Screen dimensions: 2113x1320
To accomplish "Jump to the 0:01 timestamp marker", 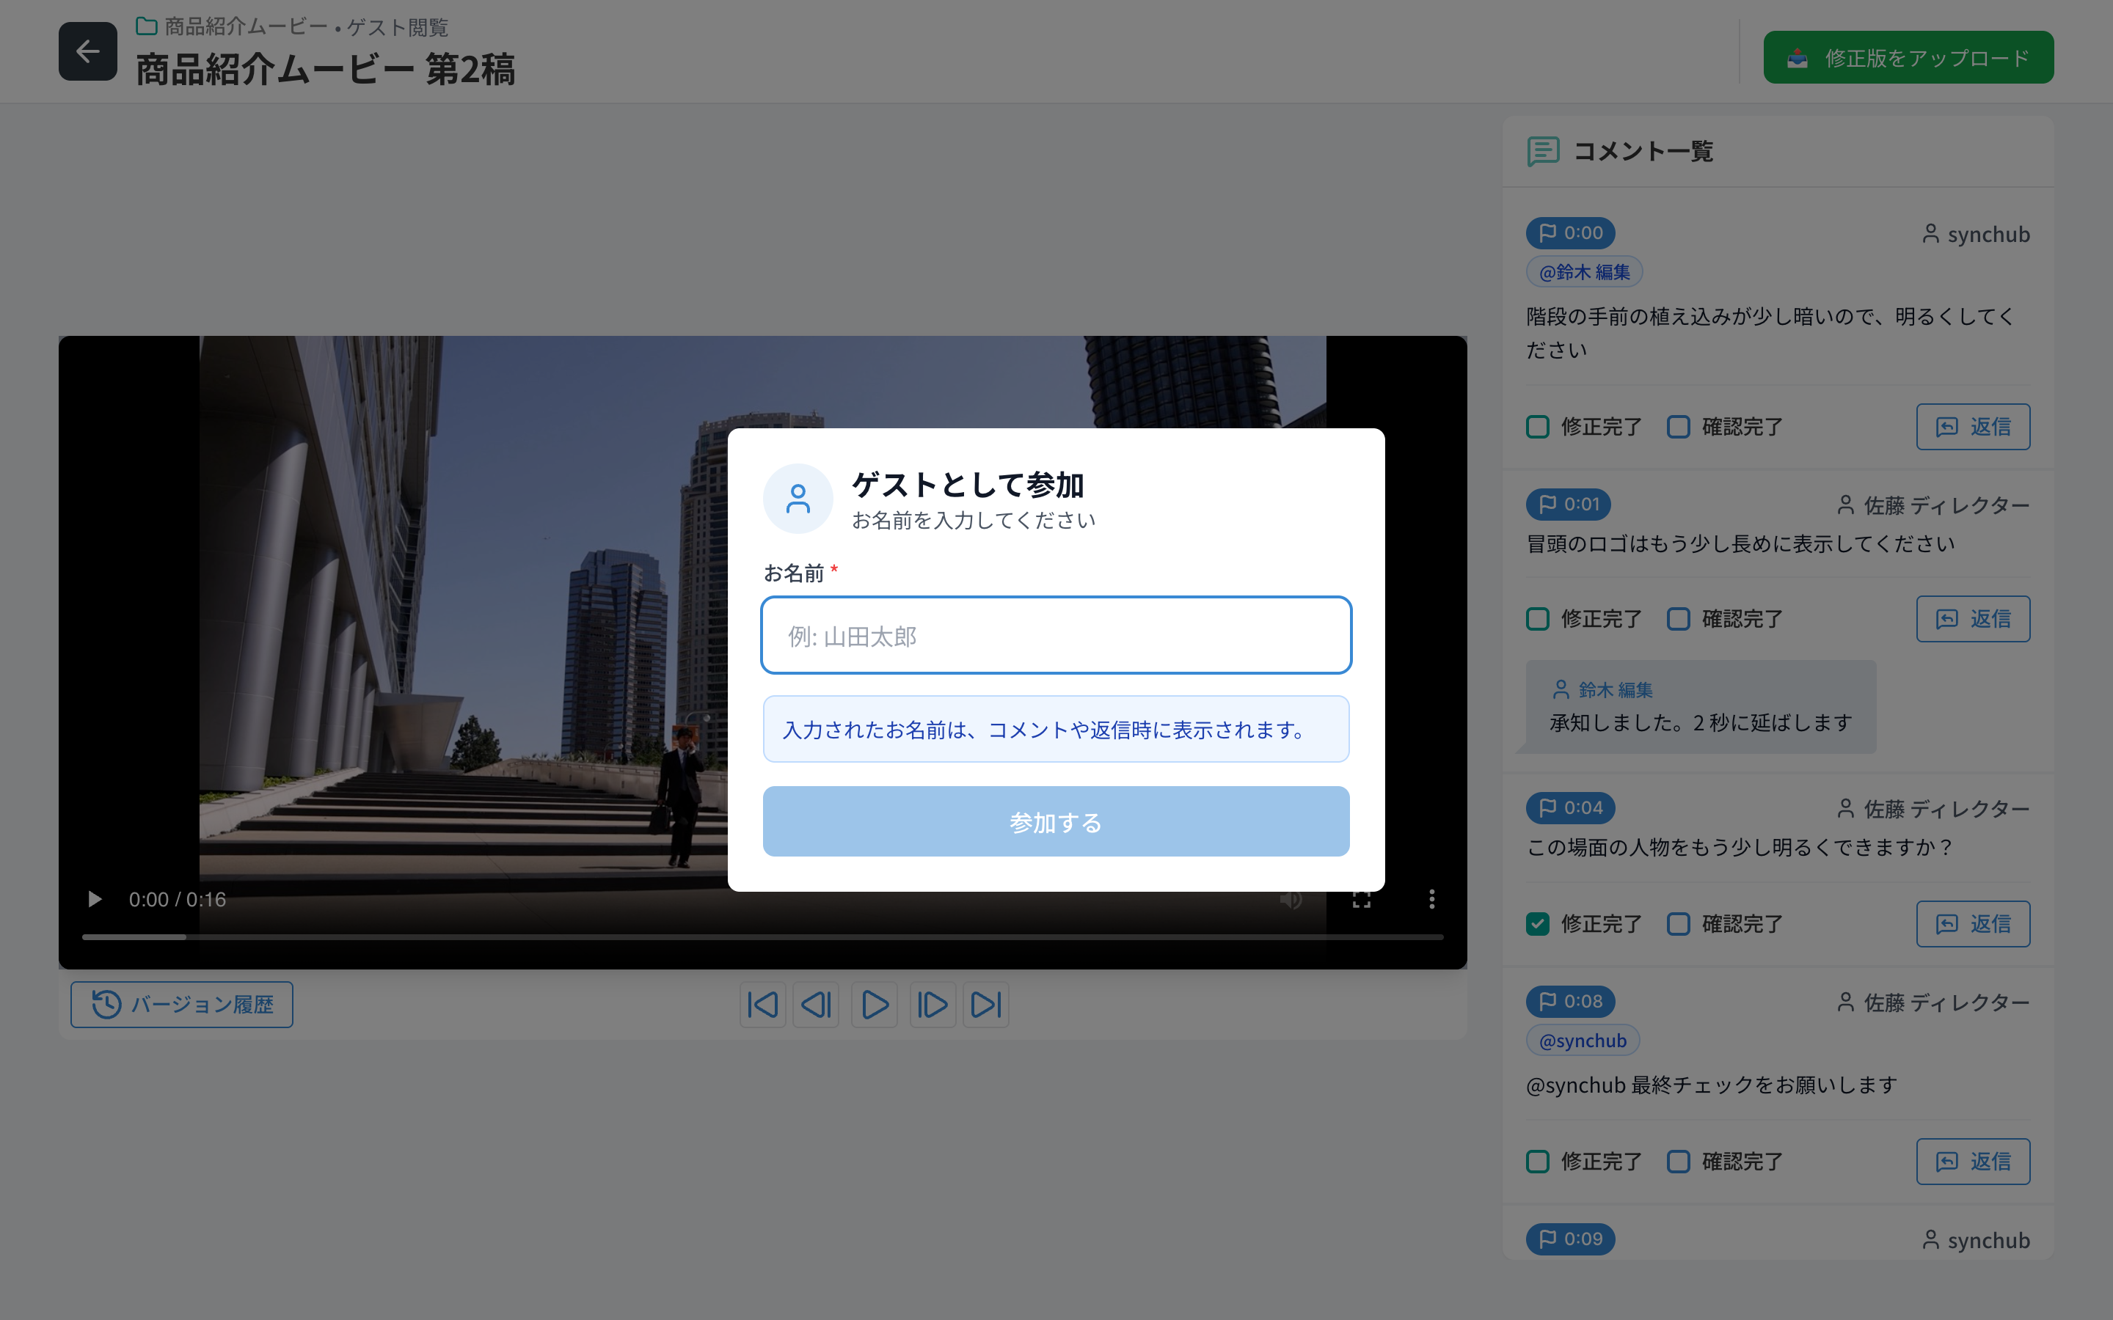I will point(1568,504).
